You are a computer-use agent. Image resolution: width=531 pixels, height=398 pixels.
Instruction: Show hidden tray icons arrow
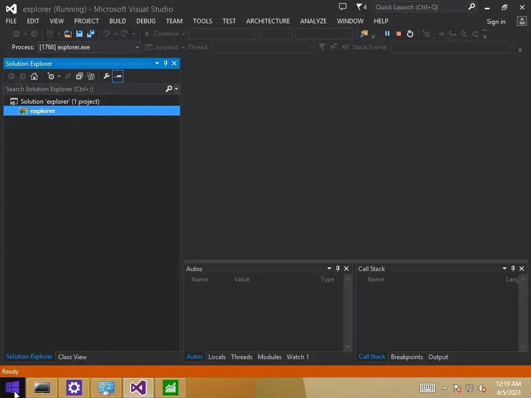pyautogui.click(x=444, y=388)
